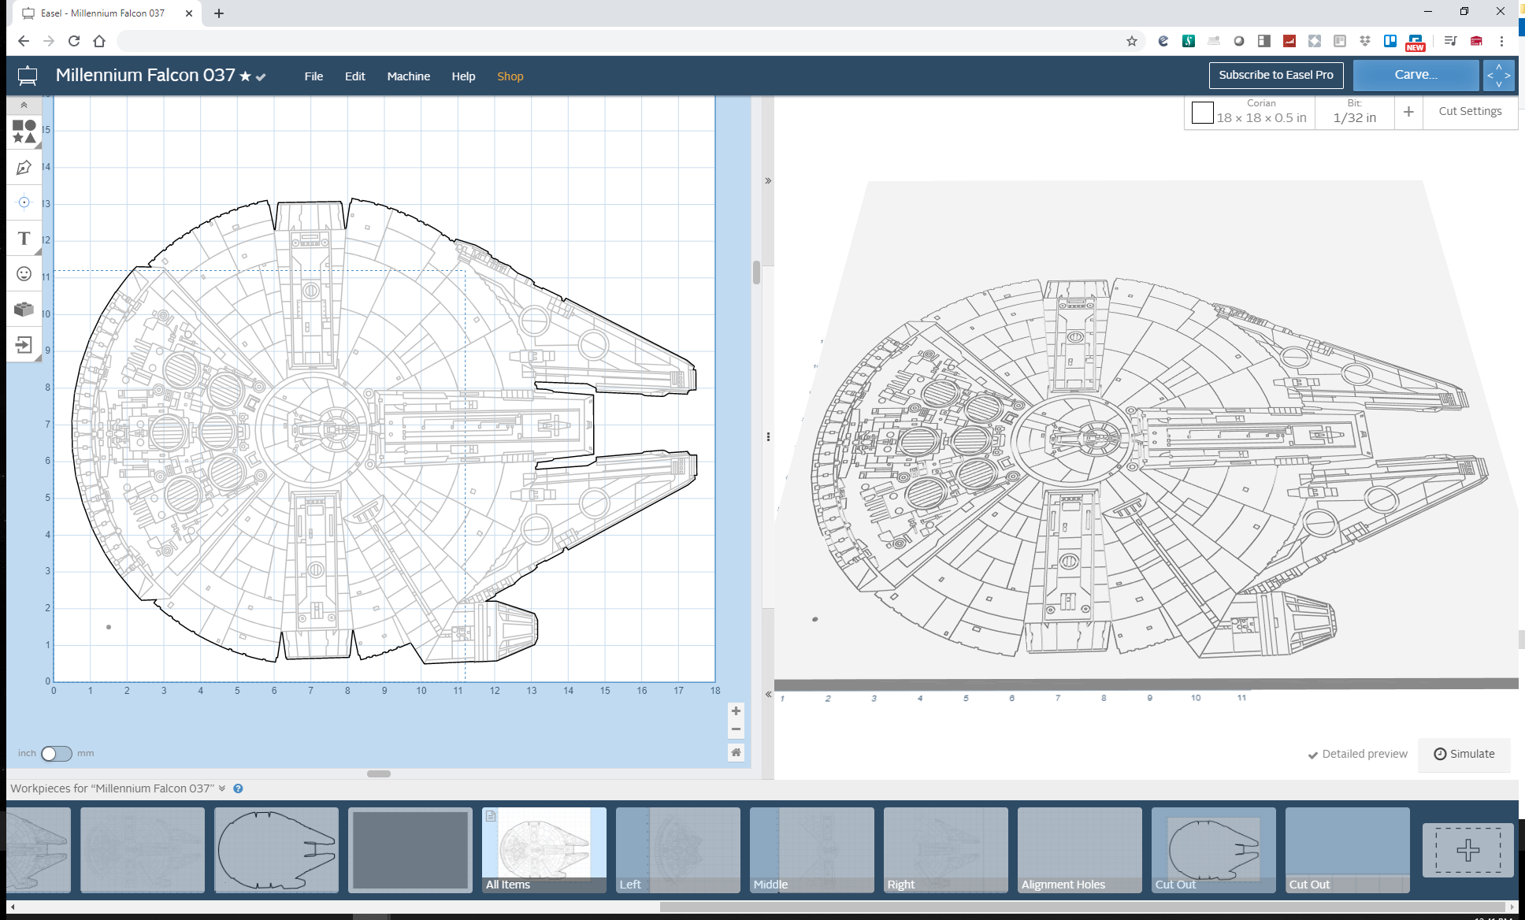The image size is (1525, 920).
Task: Collapse the left toolbar with up chevrons
Action: coord(24,105)
